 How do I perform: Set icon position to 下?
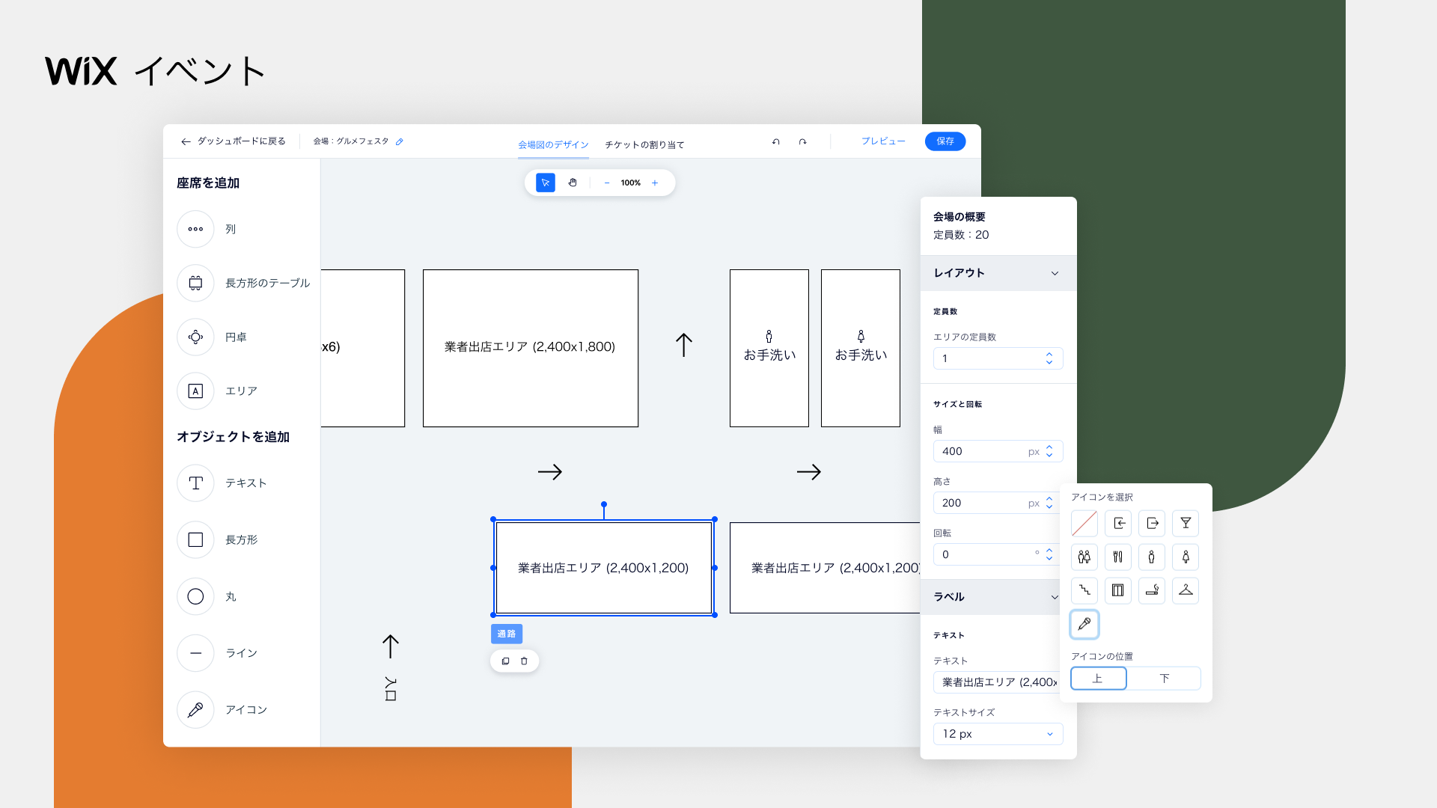tap(1165, 679)
